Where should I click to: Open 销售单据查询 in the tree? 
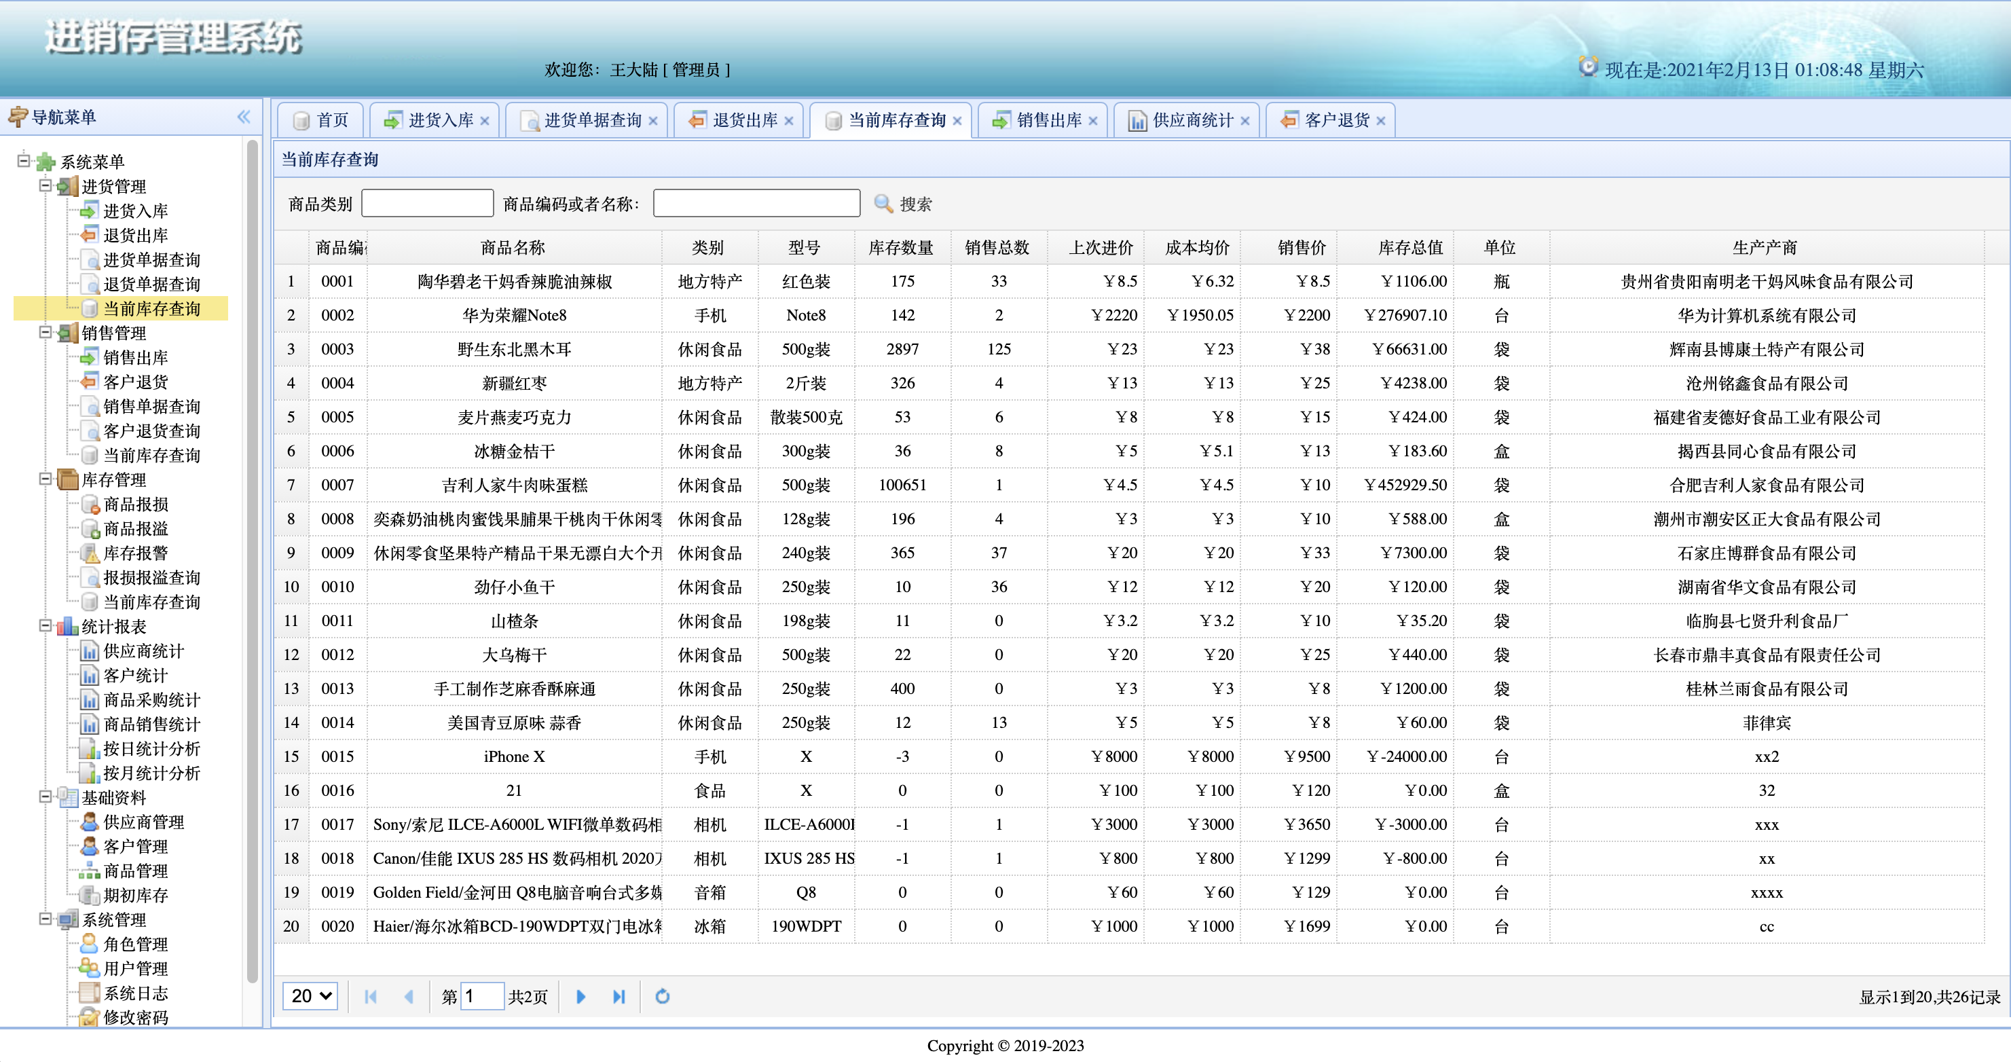(x=151, y=407)
